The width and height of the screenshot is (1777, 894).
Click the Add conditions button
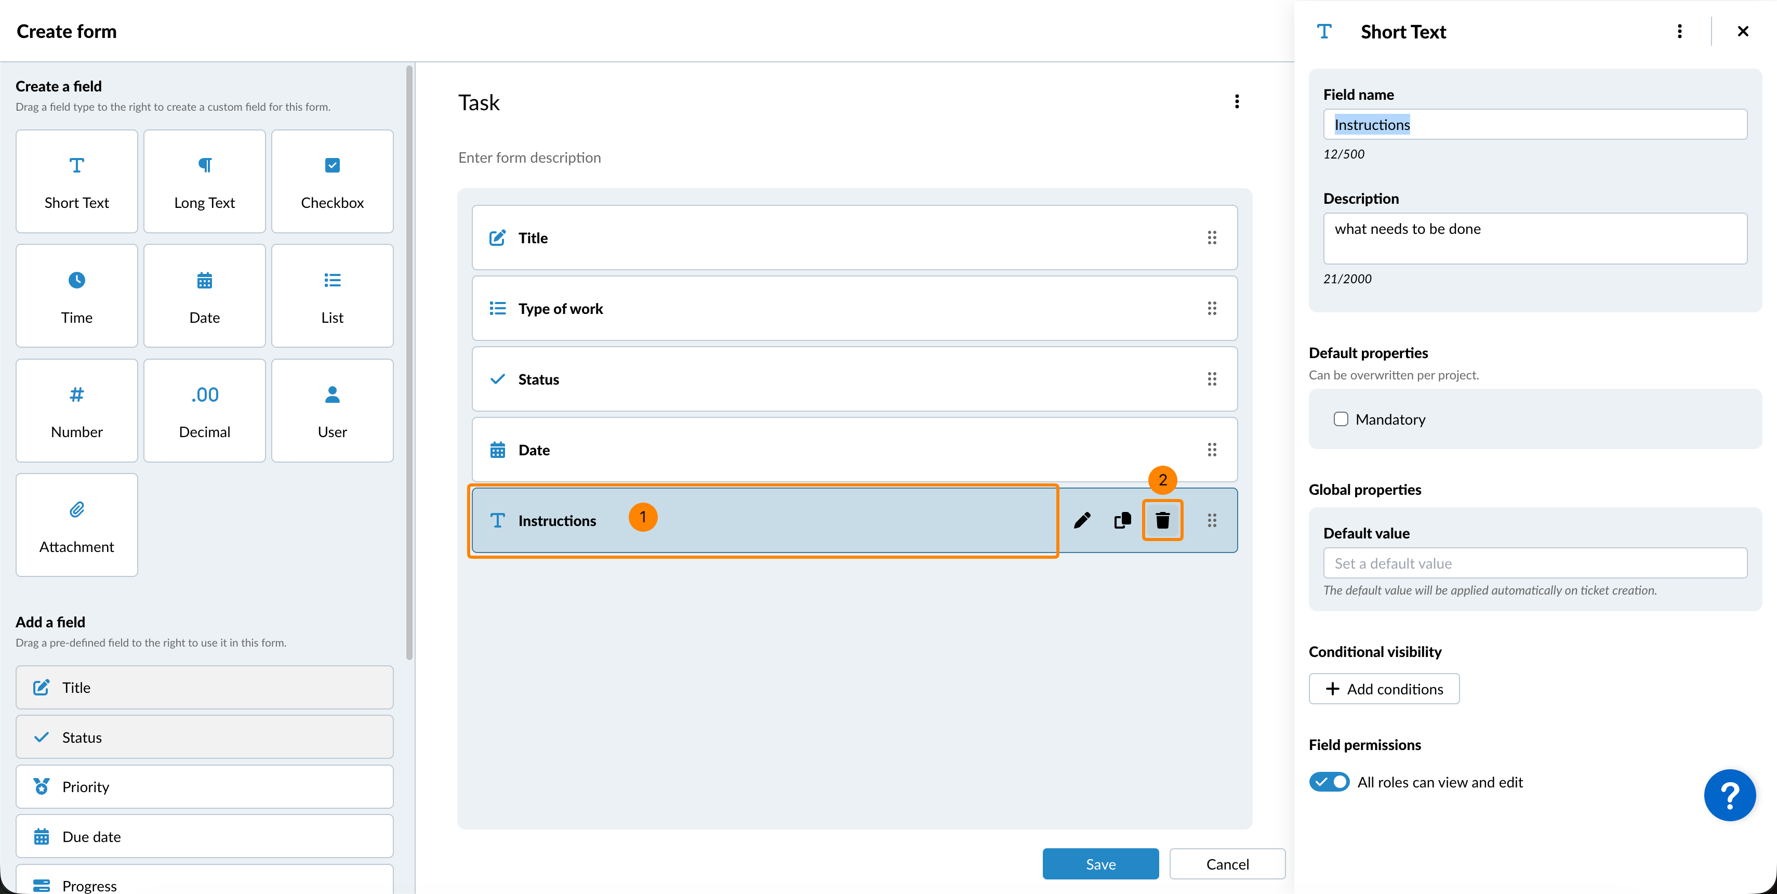[x=1384, y=689]
